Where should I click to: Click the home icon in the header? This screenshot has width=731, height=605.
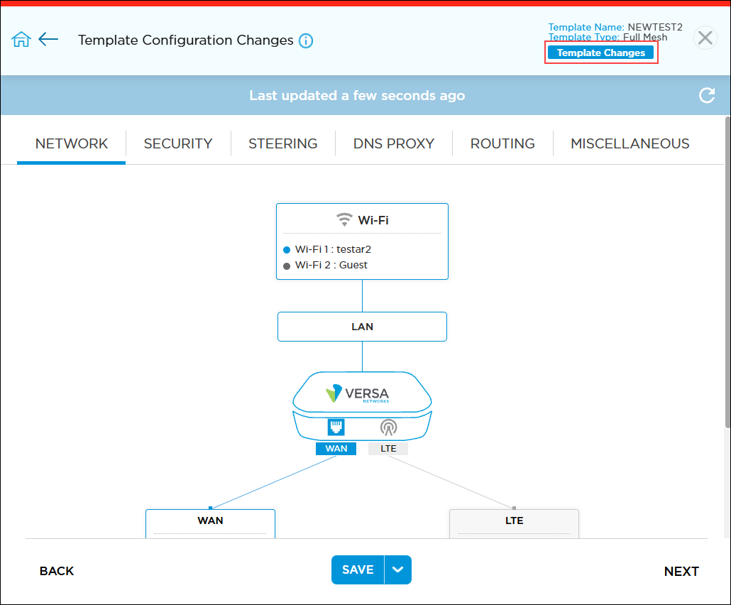pos(21,39)
